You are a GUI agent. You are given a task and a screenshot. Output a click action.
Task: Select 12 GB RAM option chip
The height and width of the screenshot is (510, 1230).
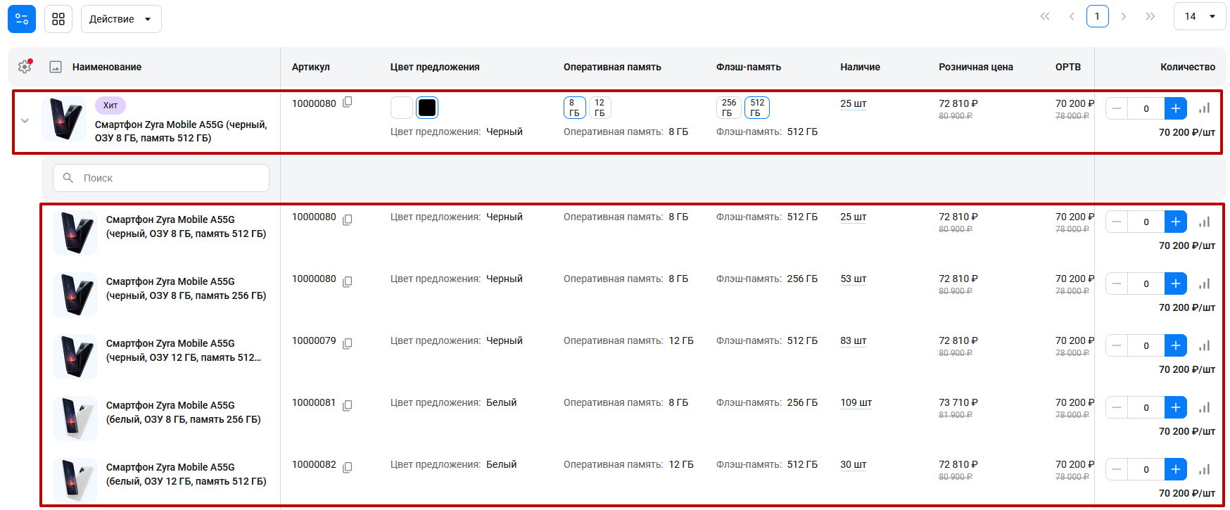coord(600,108)
